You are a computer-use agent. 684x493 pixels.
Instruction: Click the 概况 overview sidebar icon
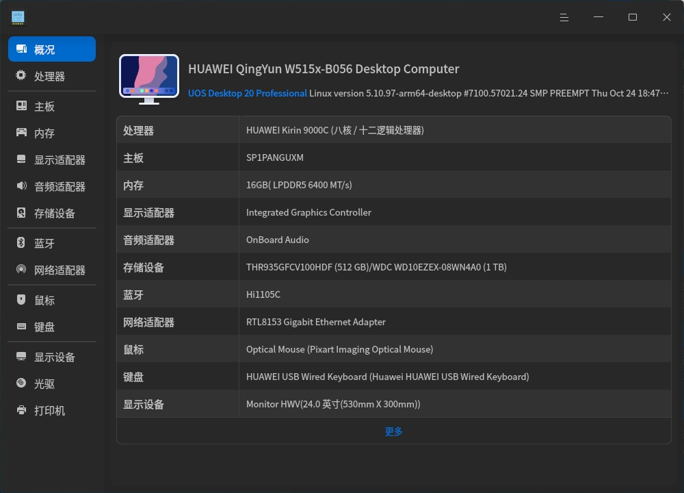(x=21, y=49)
